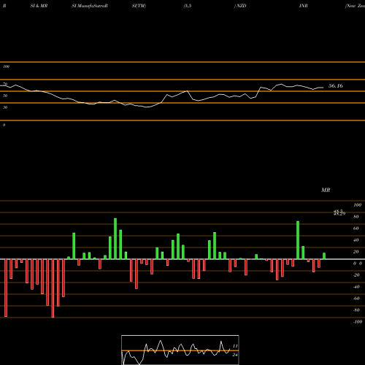This screenshot has width=365, height=365.
Task: Click the 0 label below RSI panel
Action: tap(4, 125)
